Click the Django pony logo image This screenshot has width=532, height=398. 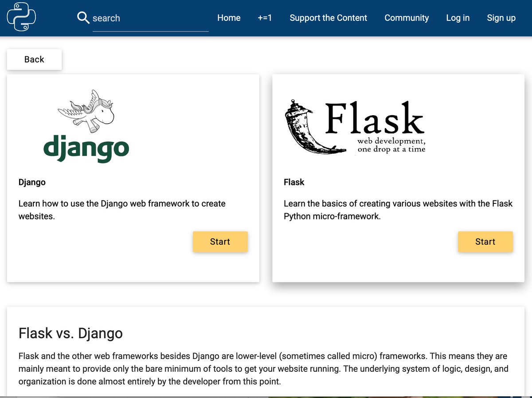click(86, 126)
